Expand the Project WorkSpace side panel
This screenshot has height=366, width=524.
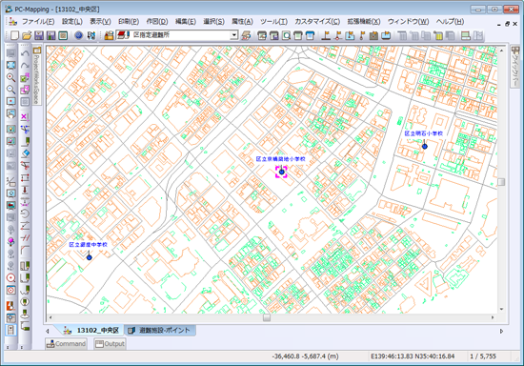[37, 75]
